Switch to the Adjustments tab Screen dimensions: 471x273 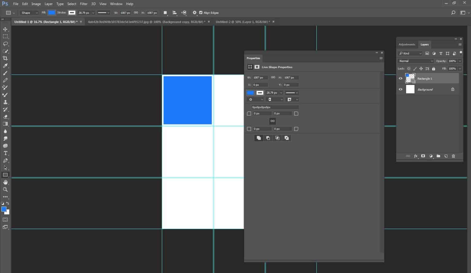pos(407,44)
